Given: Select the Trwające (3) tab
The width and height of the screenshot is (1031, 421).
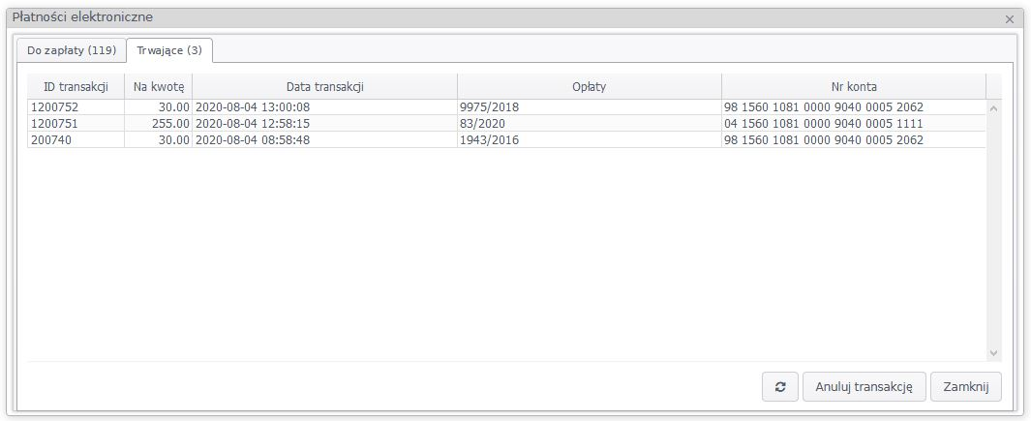Looking at the screenshot, I should [x=169, y=49].
